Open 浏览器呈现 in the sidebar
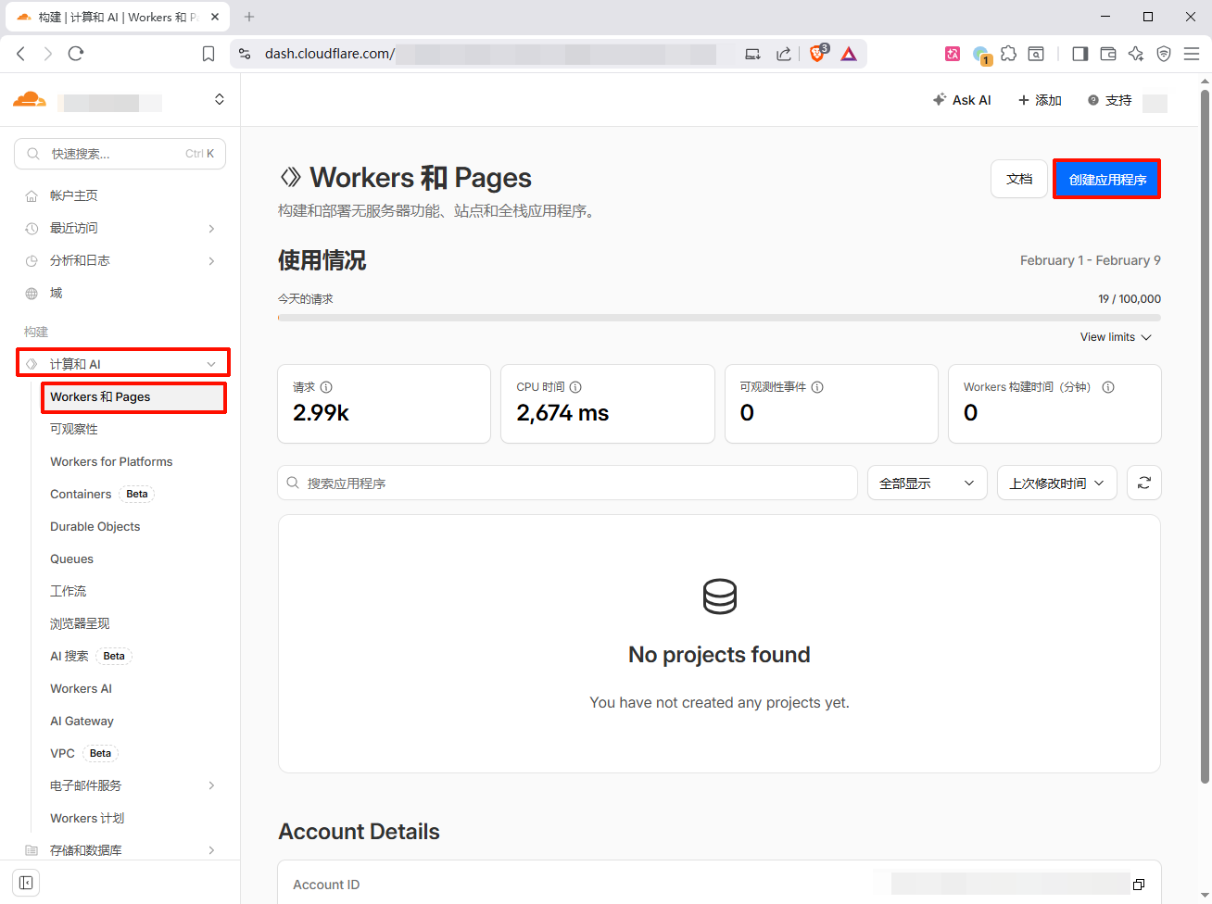Screen dimensions: 1212x904 coord(80,623)
